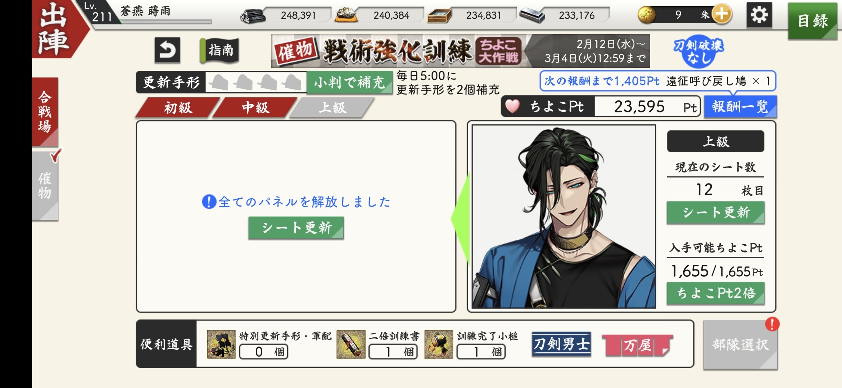
Task: Open the 目録 menu
Action: pos(813,21)
